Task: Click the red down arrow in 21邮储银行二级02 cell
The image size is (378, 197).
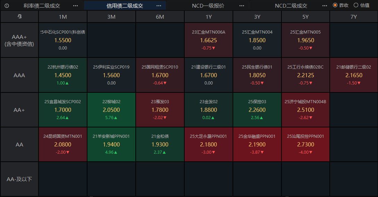Action: (360, 83)
